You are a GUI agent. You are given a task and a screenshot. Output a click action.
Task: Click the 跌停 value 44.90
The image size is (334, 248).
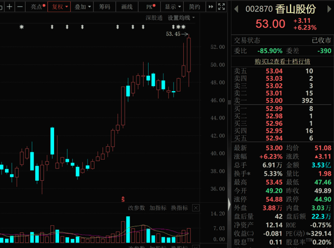click(x=323, y=200)
